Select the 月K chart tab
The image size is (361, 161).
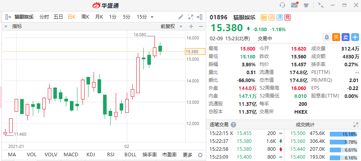[x=99, y=17]
